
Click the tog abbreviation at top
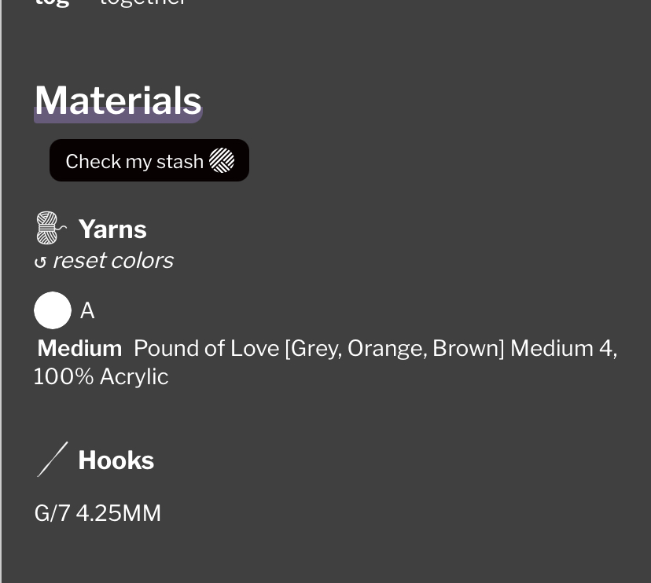tap(51, 3)
